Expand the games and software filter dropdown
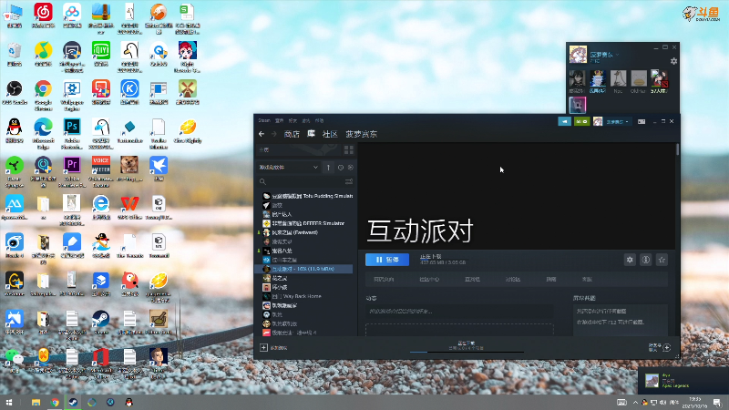 tap(288, 168)
